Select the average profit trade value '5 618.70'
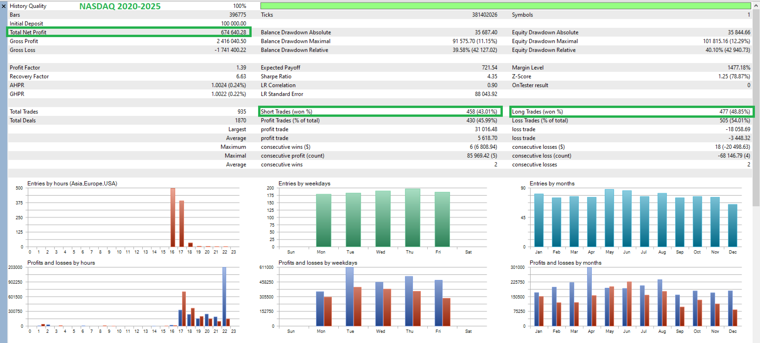This screenshot has height=343, width=760. pyautogui.click(x=488, y=138)
